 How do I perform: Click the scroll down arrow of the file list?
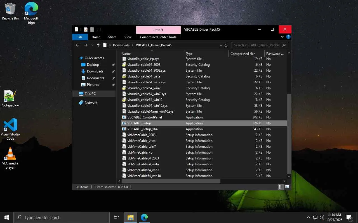point(289,176)
